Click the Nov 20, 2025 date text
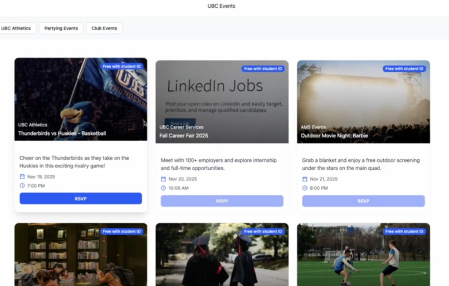 coord(183,179)
